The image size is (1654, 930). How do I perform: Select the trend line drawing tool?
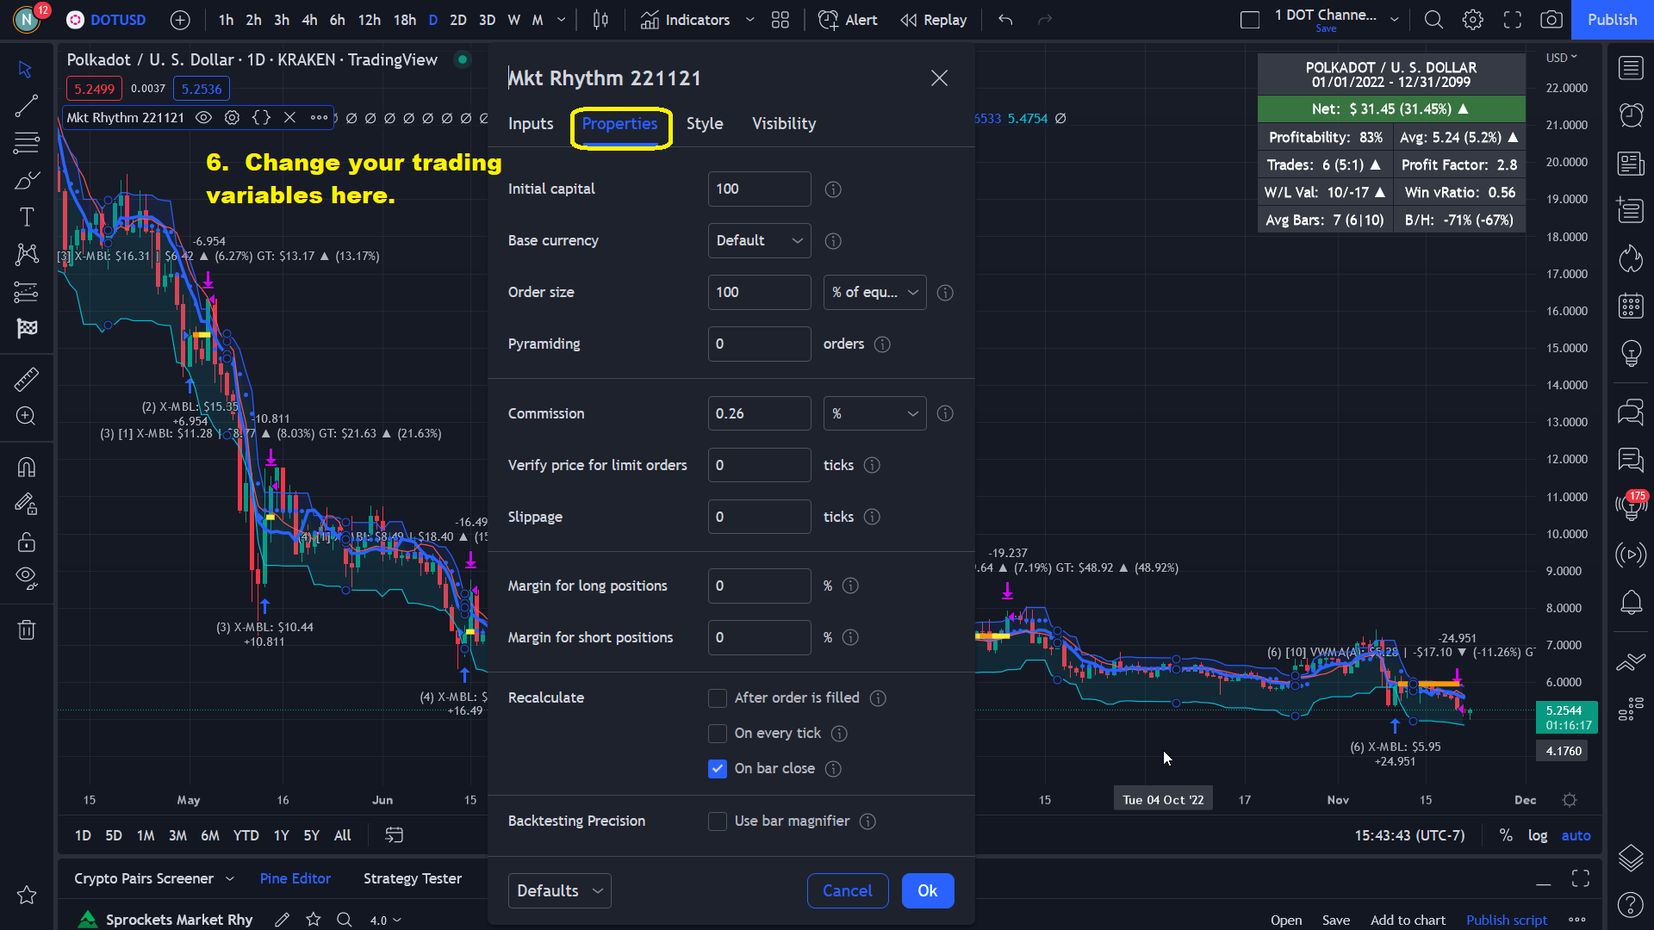pyautogui.click(x=26, y=106)
